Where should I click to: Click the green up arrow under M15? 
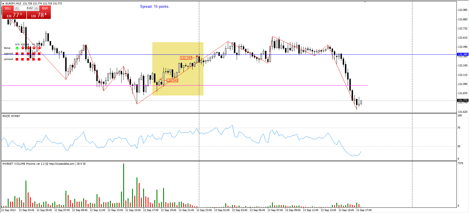pos(17,48)
